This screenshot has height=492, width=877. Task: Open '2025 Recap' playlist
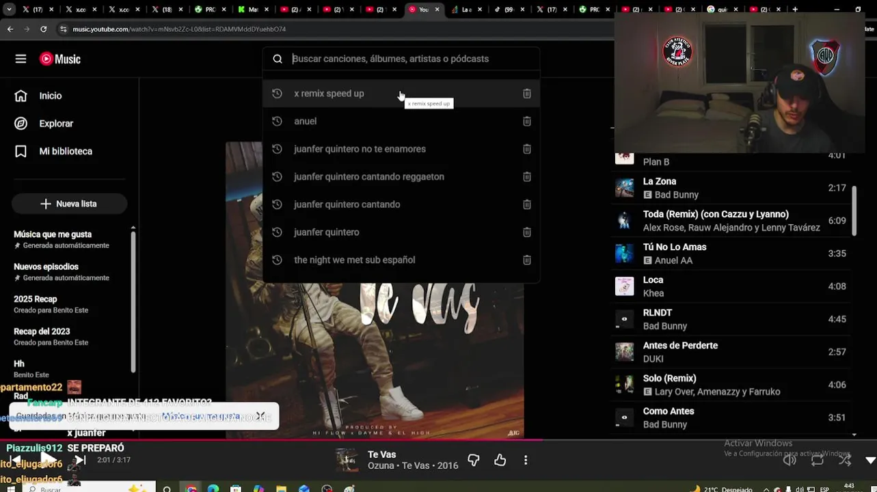click(x=67, y=304)
